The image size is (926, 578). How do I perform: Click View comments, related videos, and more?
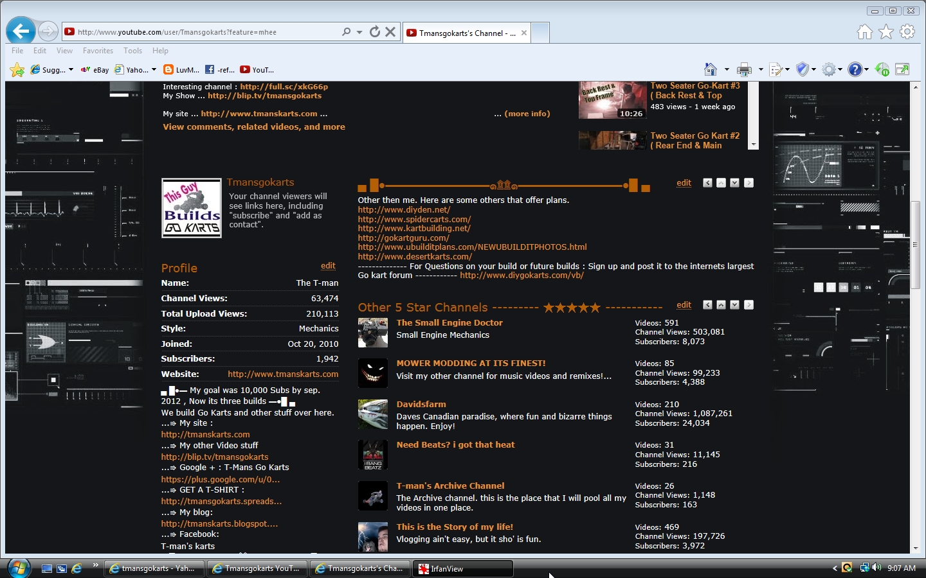[x=254, y=127]
